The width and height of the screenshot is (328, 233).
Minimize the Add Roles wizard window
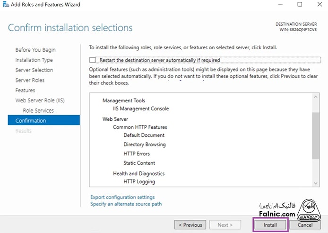278,5
